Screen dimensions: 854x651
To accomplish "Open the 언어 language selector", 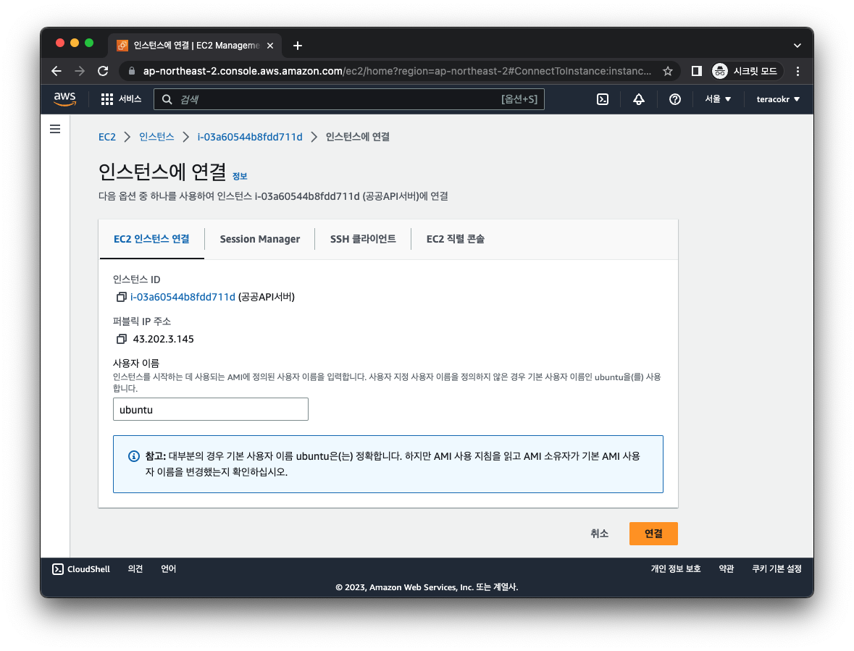I will [x=168, y=568].
